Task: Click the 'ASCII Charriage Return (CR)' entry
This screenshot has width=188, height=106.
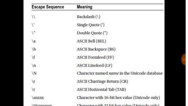Action: 103,81
